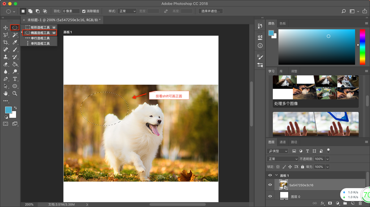370x207 pixels.
Task: Select the Crop tool
Action: (6, 42)
